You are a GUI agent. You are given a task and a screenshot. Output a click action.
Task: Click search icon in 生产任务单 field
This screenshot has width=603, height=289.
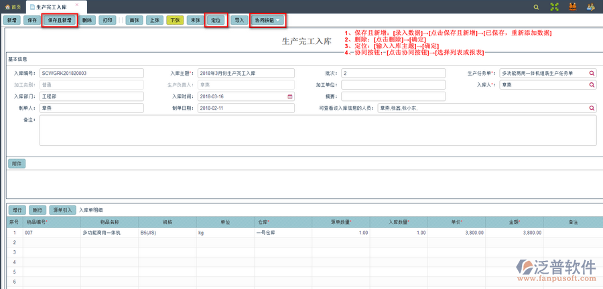592,73
